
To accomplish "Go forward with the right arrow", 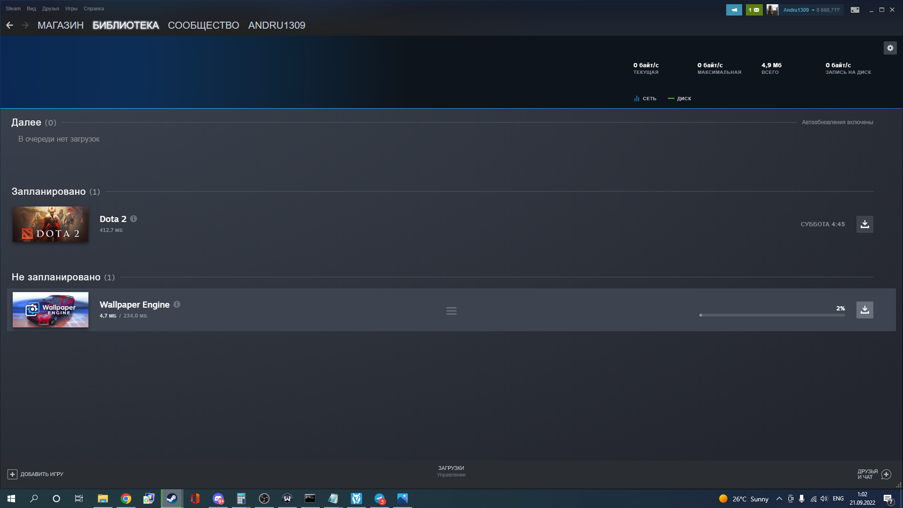I will click(x=25, y=25).
